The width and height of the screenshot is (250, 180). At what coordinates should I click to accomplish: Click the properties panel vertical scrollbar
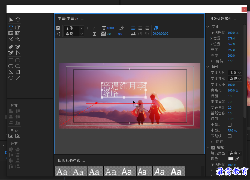[245, 71]
